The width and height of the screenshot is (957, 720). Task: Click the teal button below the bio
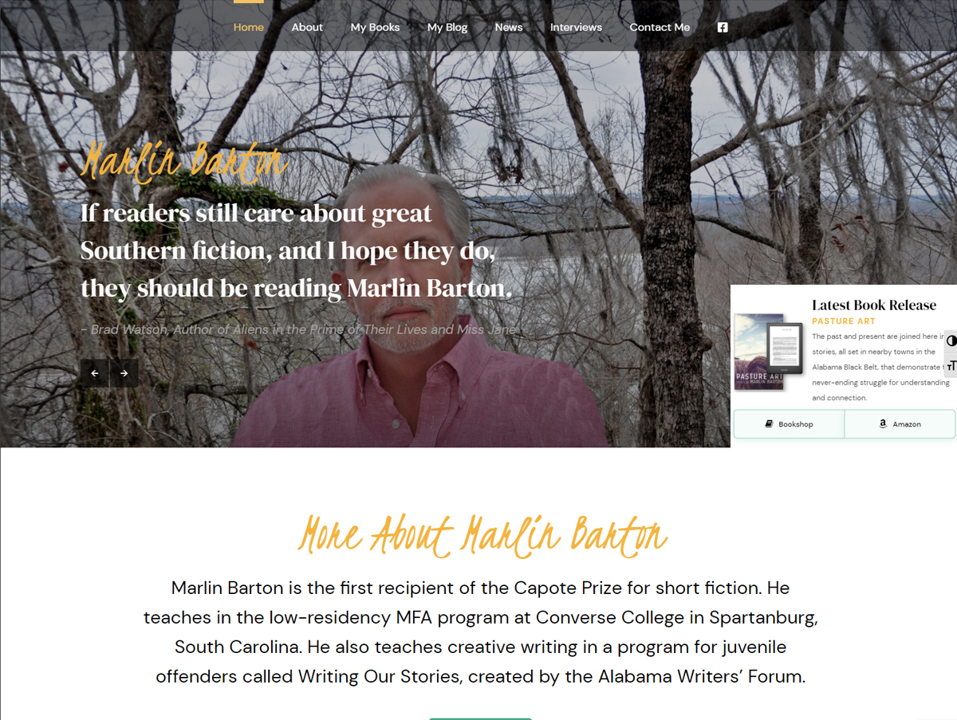480,718
